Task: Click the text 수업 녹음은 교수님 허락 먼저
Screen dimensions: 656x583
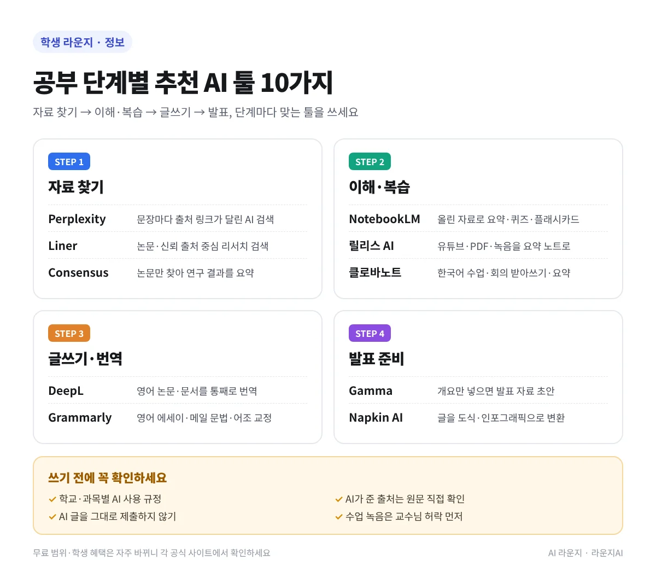Action: coord(404,516)
